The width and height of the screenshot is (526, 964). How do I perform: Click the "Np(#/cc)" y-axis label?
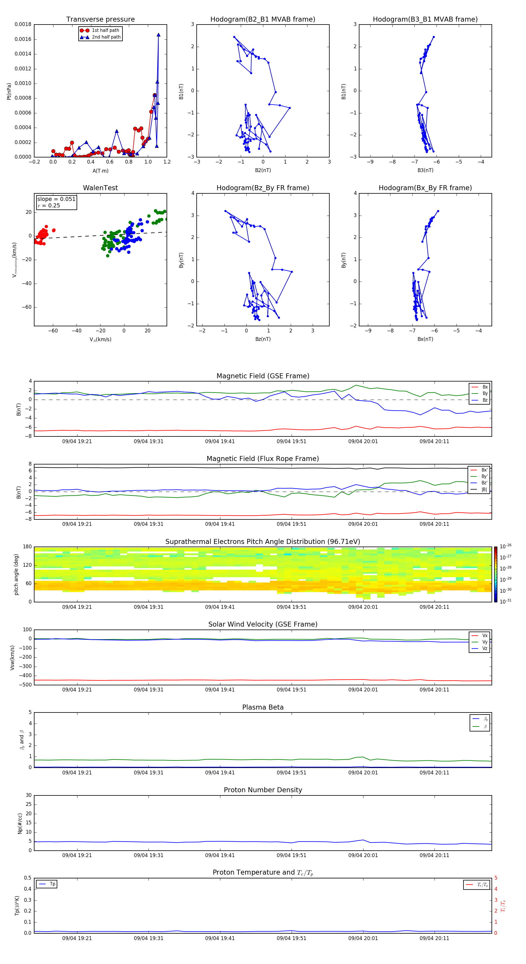coord(20,823)
